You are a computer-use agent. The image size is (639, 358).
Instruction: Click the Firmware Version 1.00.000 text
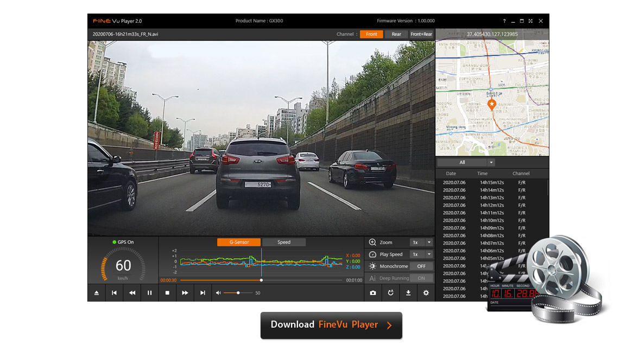(406, 21)
